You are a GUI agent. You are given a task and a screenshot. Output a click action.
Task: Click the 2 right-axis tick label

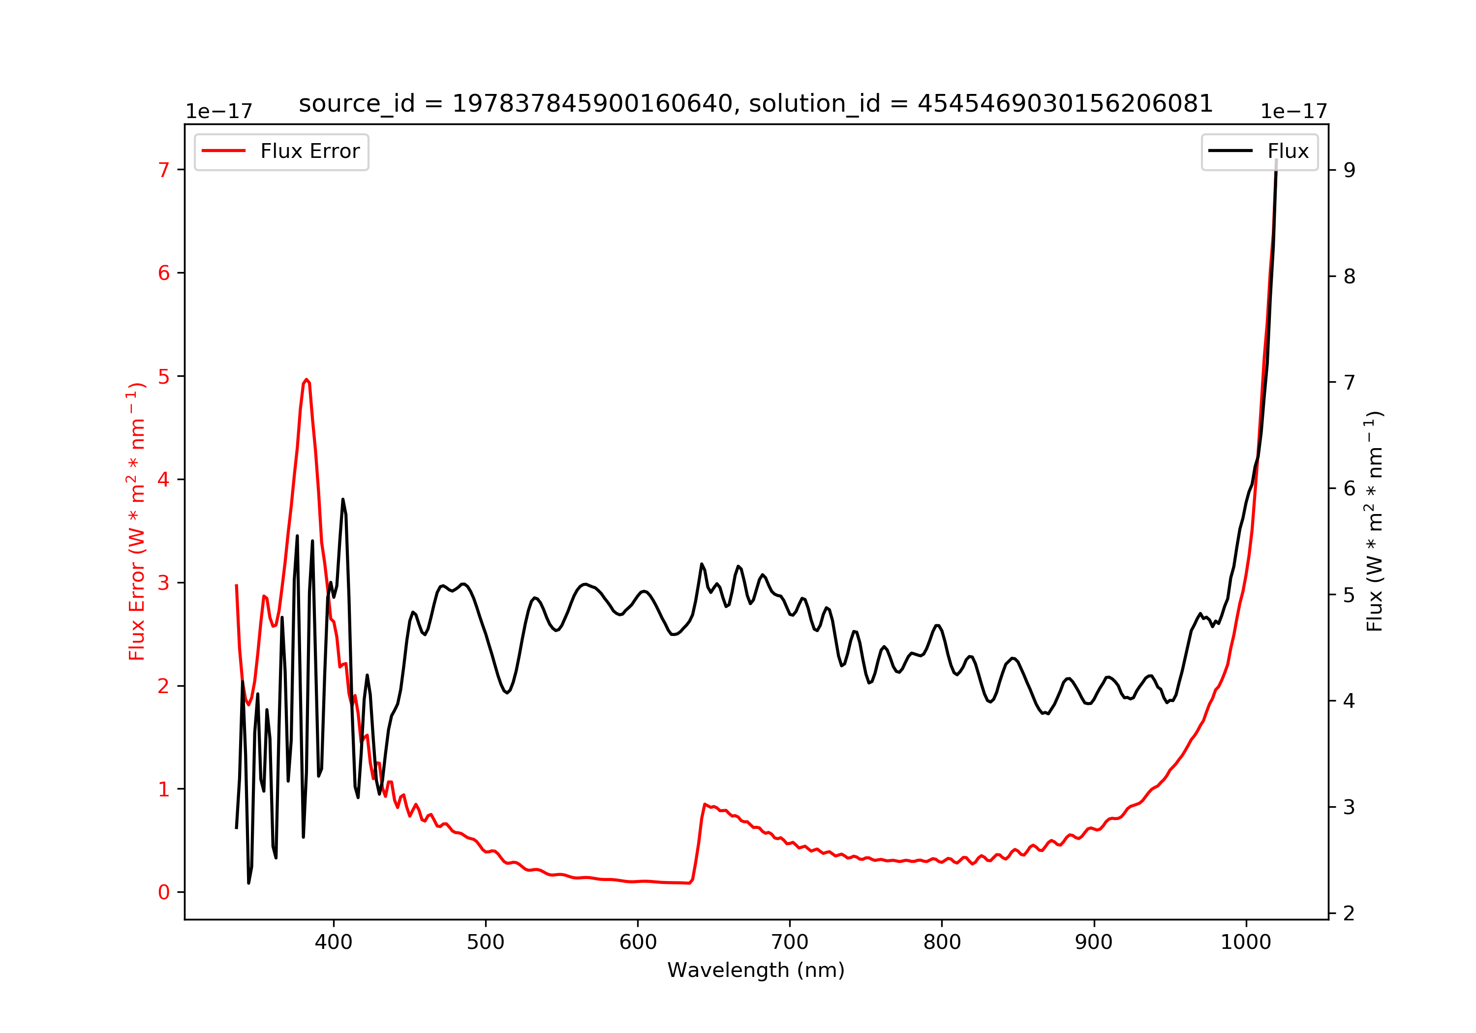click(x=1350, y=913)
